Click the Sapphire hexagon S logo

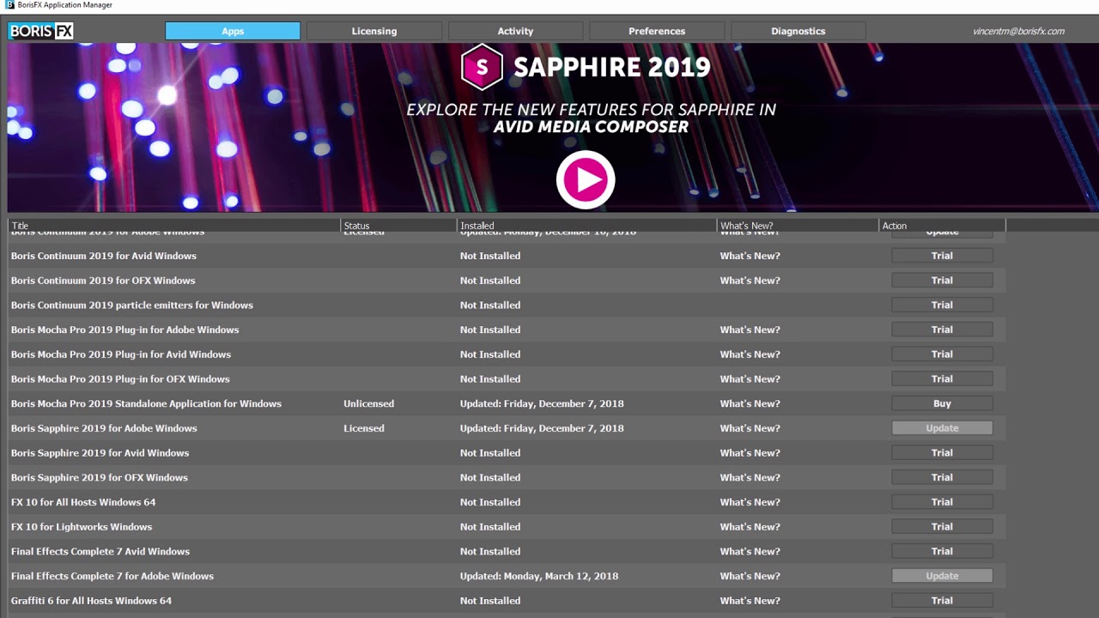(482, 68)
